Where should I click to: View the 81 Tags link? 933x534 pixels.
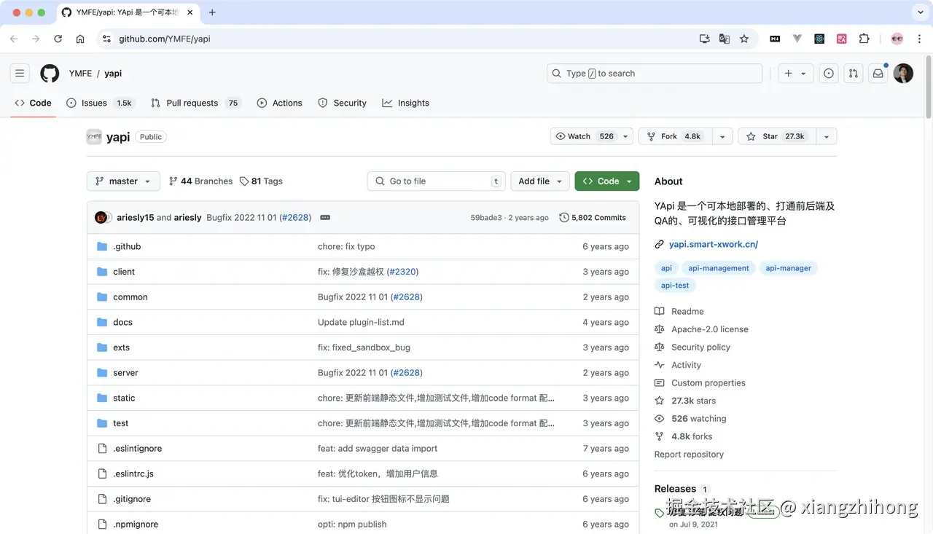pyautogui.click(x=261, y=181)
